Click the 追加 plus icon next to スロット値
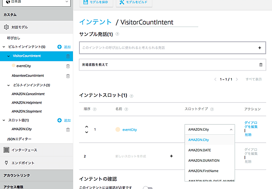272x189 pixels. click(x=59, y=120)
